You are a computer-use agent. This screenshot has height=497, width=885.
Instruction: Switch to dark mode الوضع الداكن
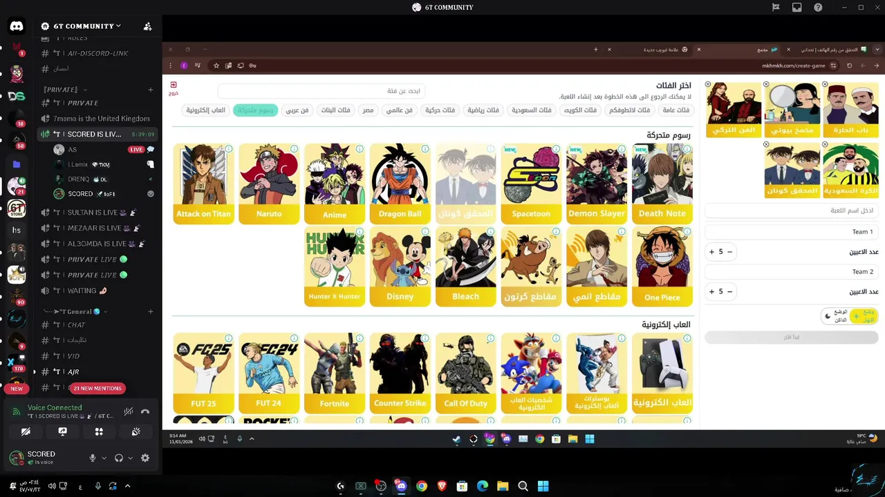[x=835, y=316]
